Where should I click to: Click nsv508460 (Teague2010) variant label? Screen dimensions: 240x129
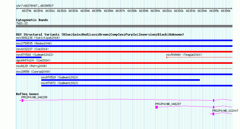184,55
